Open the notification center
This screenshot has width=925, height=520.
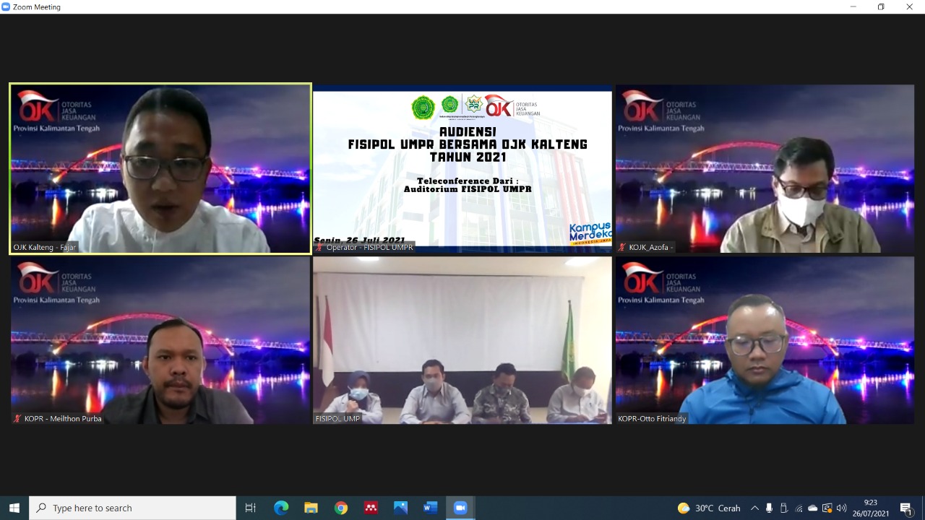(x=906, y=508)
